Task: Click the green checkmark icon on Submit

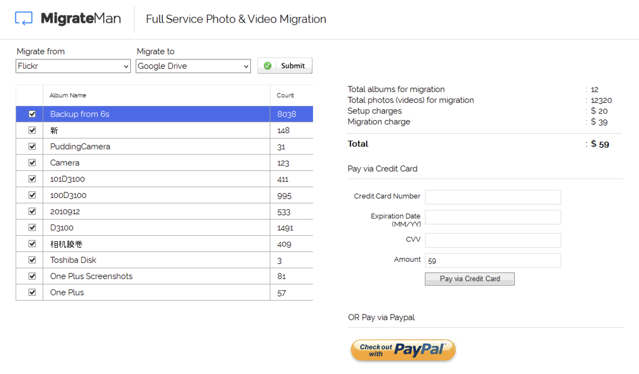Action: [x=268, y=66]
